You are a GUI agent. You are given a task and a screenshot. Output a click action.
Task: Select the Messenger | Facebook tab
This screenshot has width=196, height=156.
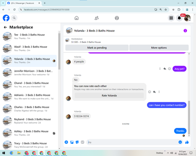[x=24, y=3]
